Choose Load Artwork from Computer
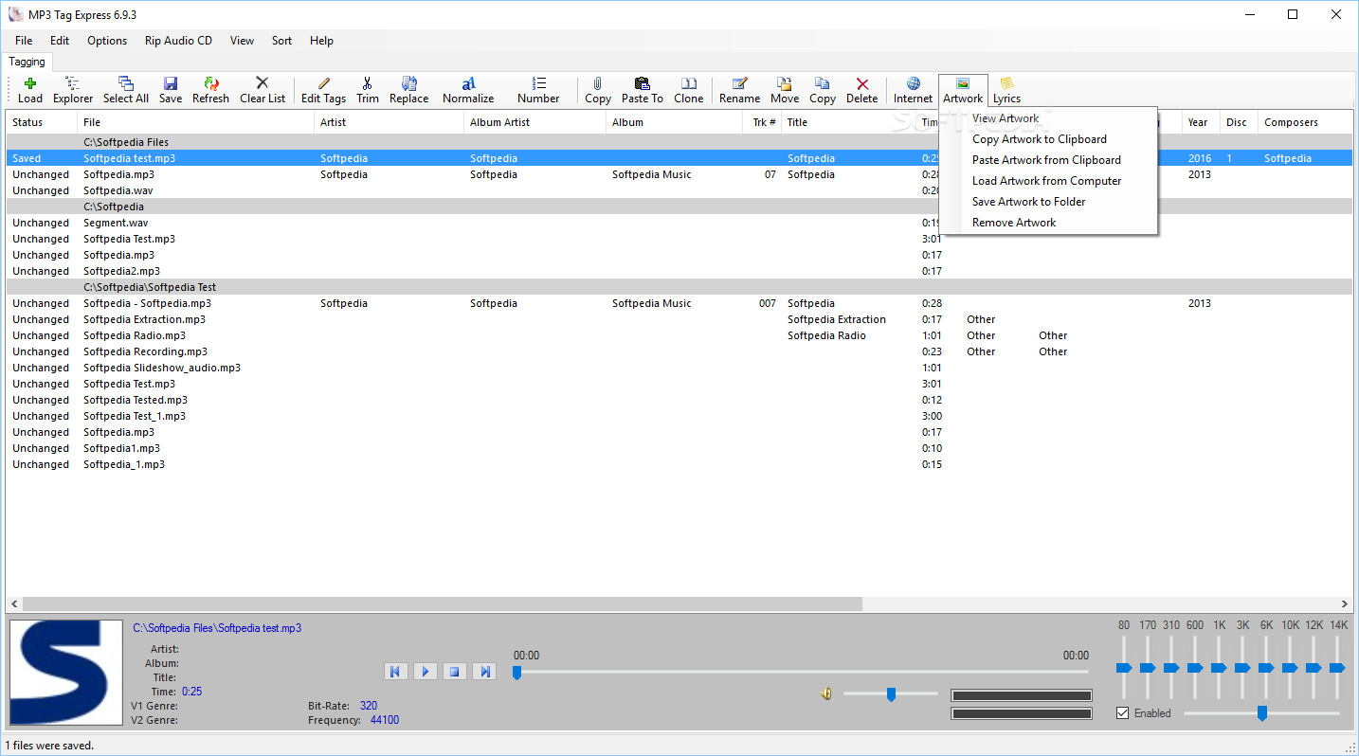 pyautogui.click(x=1048, y=181)
